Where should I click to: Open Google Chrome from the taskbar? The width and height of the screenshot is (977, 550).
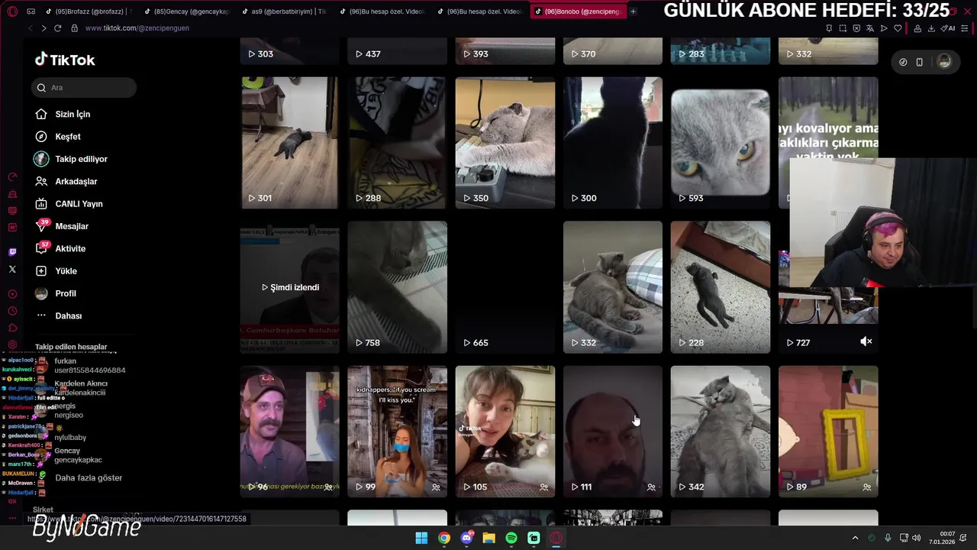[x=444, y=538]
